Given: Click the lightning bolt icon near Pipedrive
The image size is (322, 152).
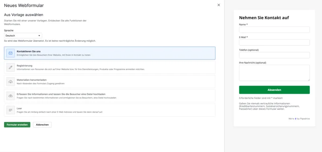Looking at the screenshot, I should 296,119.
